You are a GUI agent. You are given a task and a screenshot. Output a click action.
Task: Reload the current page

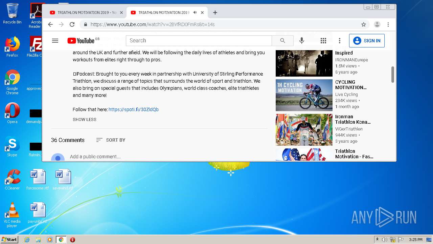(72, 24)
